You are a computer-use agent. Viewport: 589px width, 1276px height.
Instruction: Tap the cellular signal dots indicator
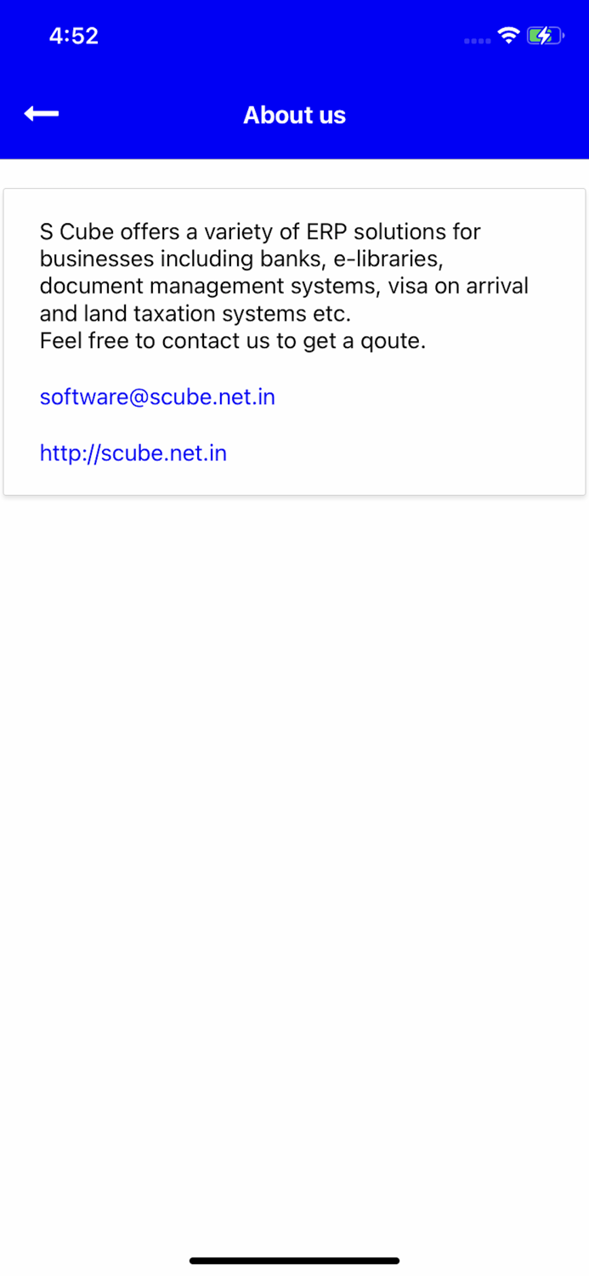coord(477,40)
